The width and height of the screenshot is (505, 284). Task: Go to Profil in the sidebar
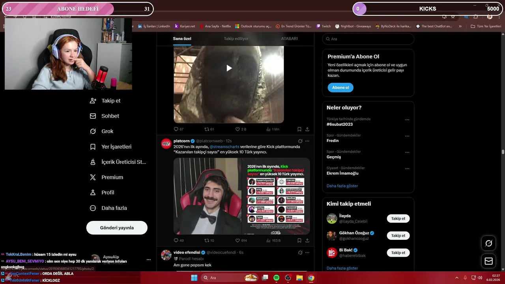[102, 192]
